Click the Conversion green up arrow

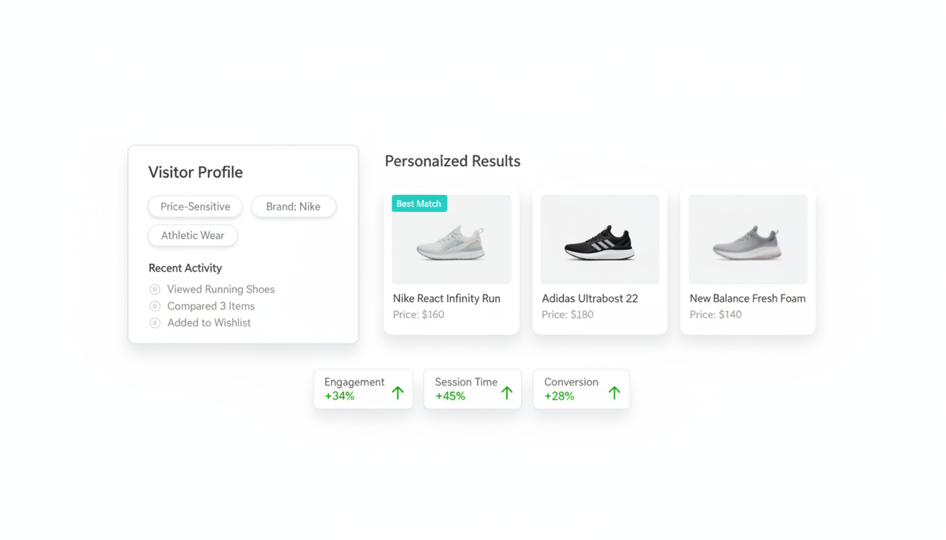pyautogui.click(x=614, y=393)
